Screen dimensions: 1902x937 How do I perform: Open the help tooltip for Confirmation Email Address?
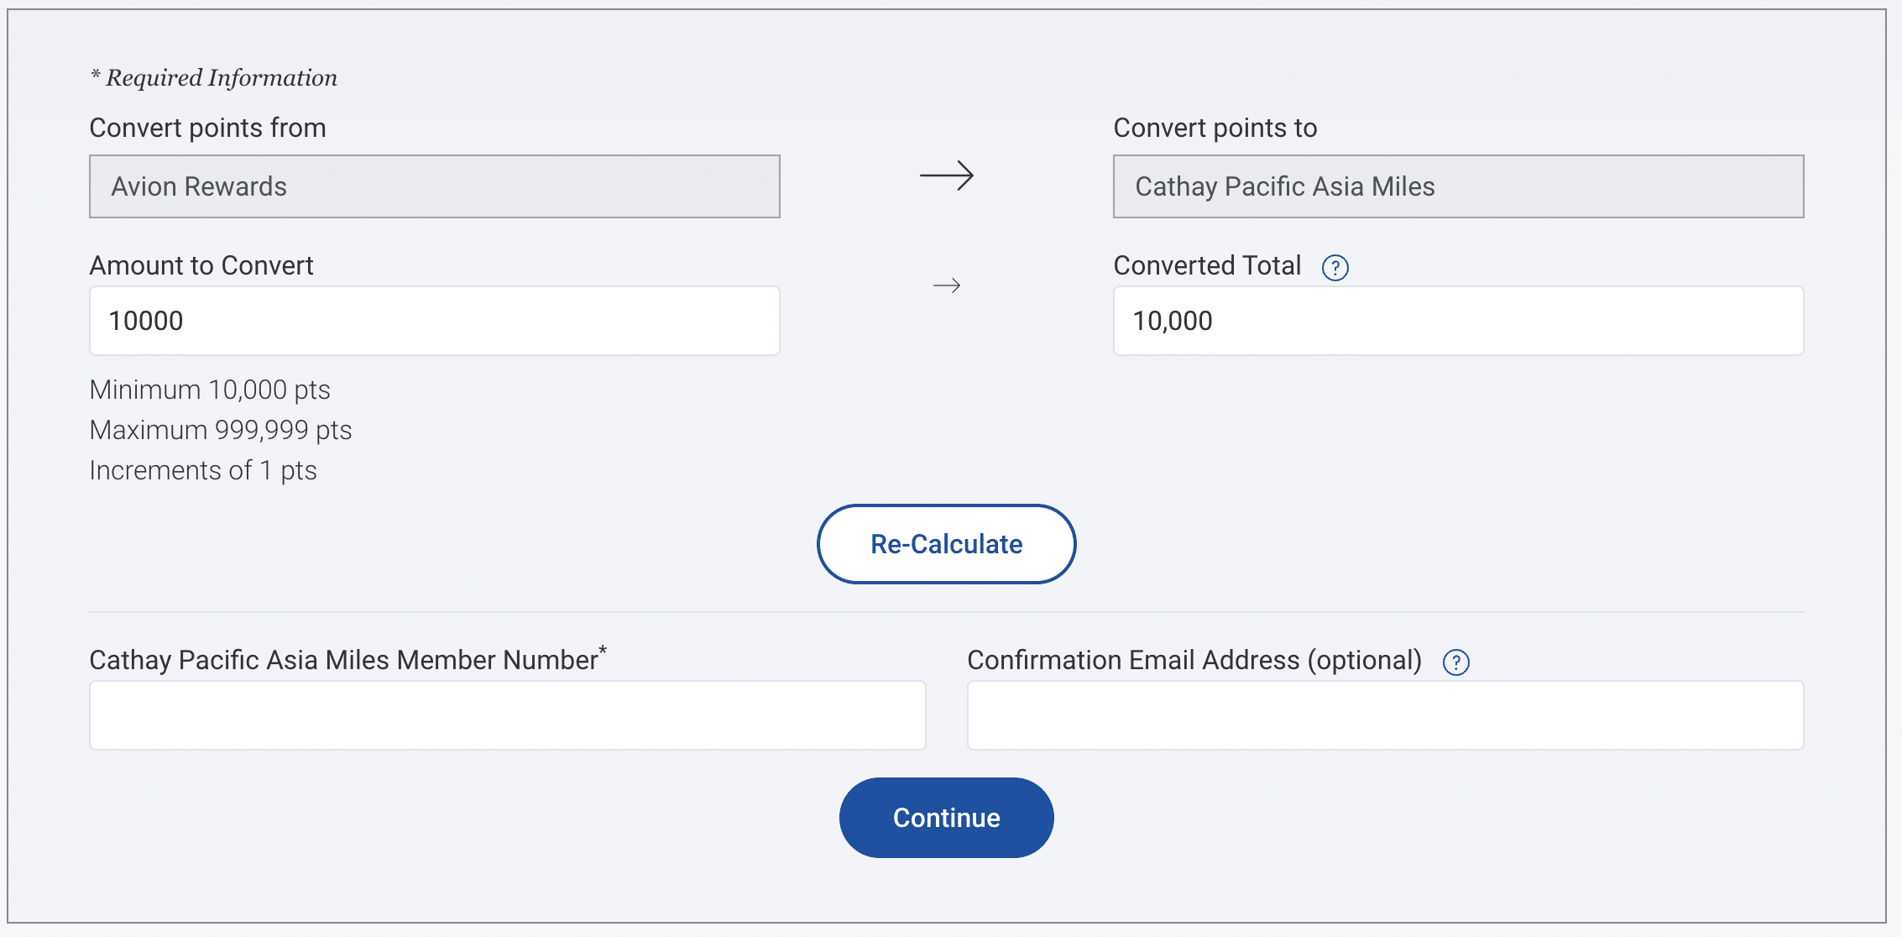(x=1455, y=662)
